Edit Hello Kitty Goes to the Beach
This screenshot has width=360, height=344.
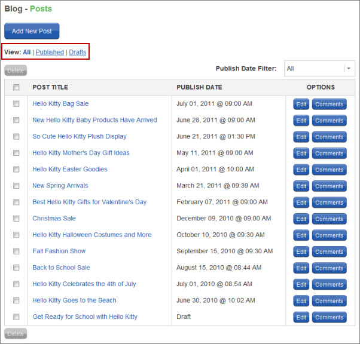301,301
